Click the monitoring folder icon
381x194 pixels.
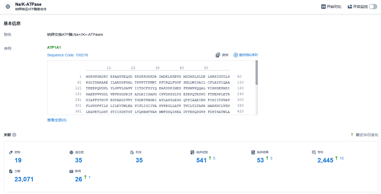(350, 7)
